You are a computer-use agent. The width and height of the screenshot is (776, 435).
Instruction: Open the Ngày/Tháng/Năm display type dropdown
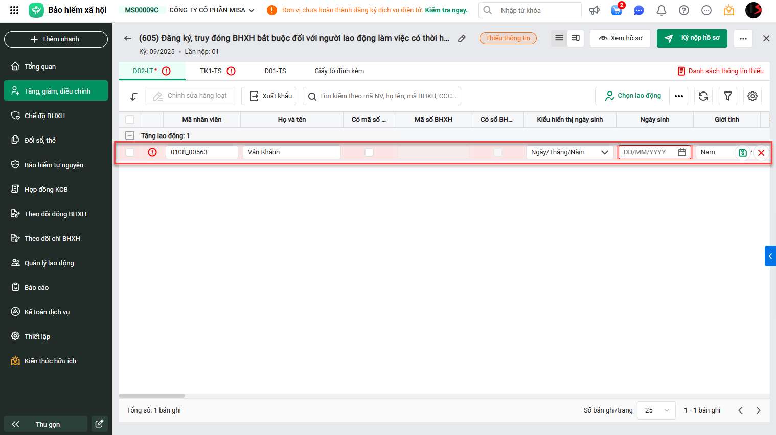tap(570, 152)
